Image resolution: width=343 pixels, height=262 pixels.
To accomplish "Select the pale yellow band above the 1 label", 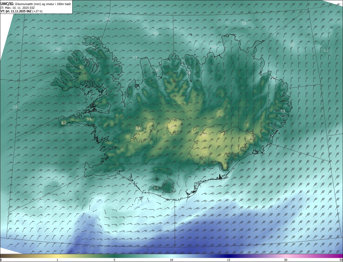I will click(x=57, y=256).
